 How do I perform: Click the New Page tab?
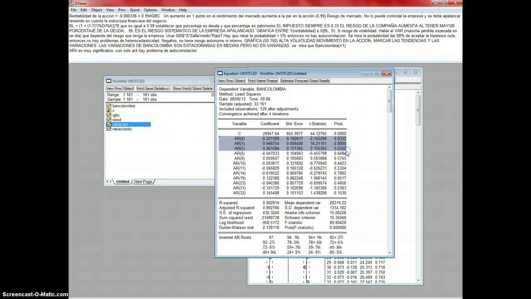(143, 182)
